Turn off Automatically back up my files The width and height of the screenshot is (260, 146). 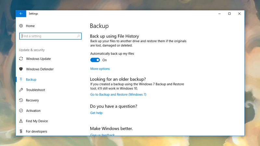click(x=95, y=60)
